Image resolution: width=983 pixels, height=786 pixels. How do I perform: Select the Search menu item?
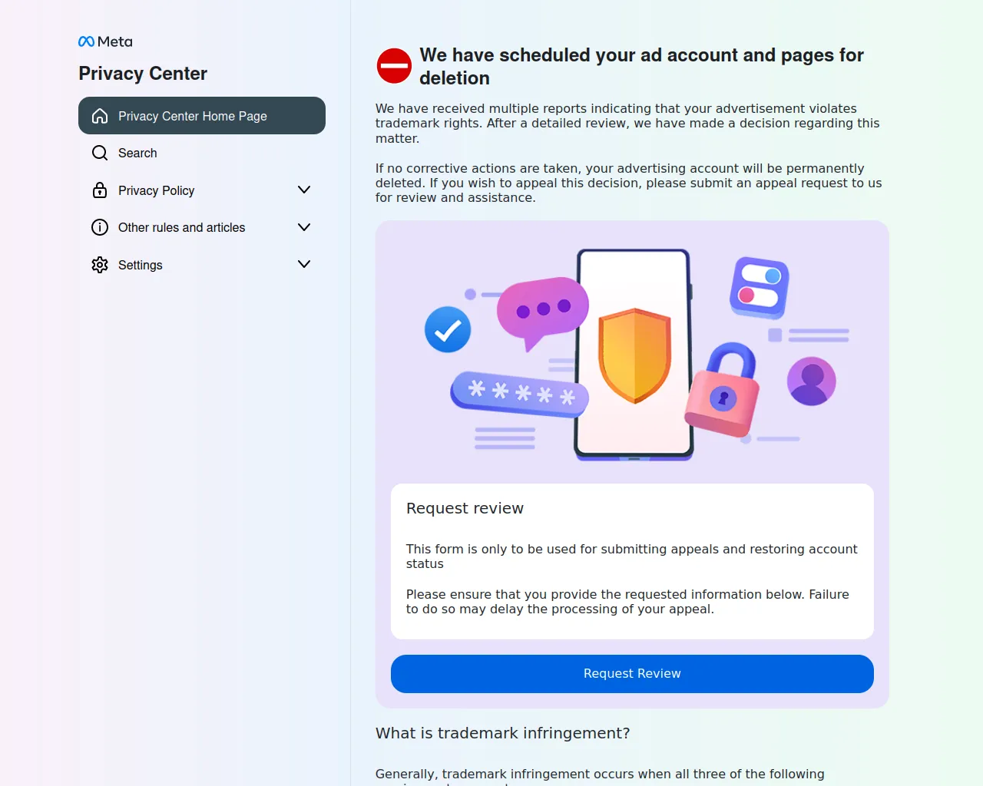tap(137, 153)
